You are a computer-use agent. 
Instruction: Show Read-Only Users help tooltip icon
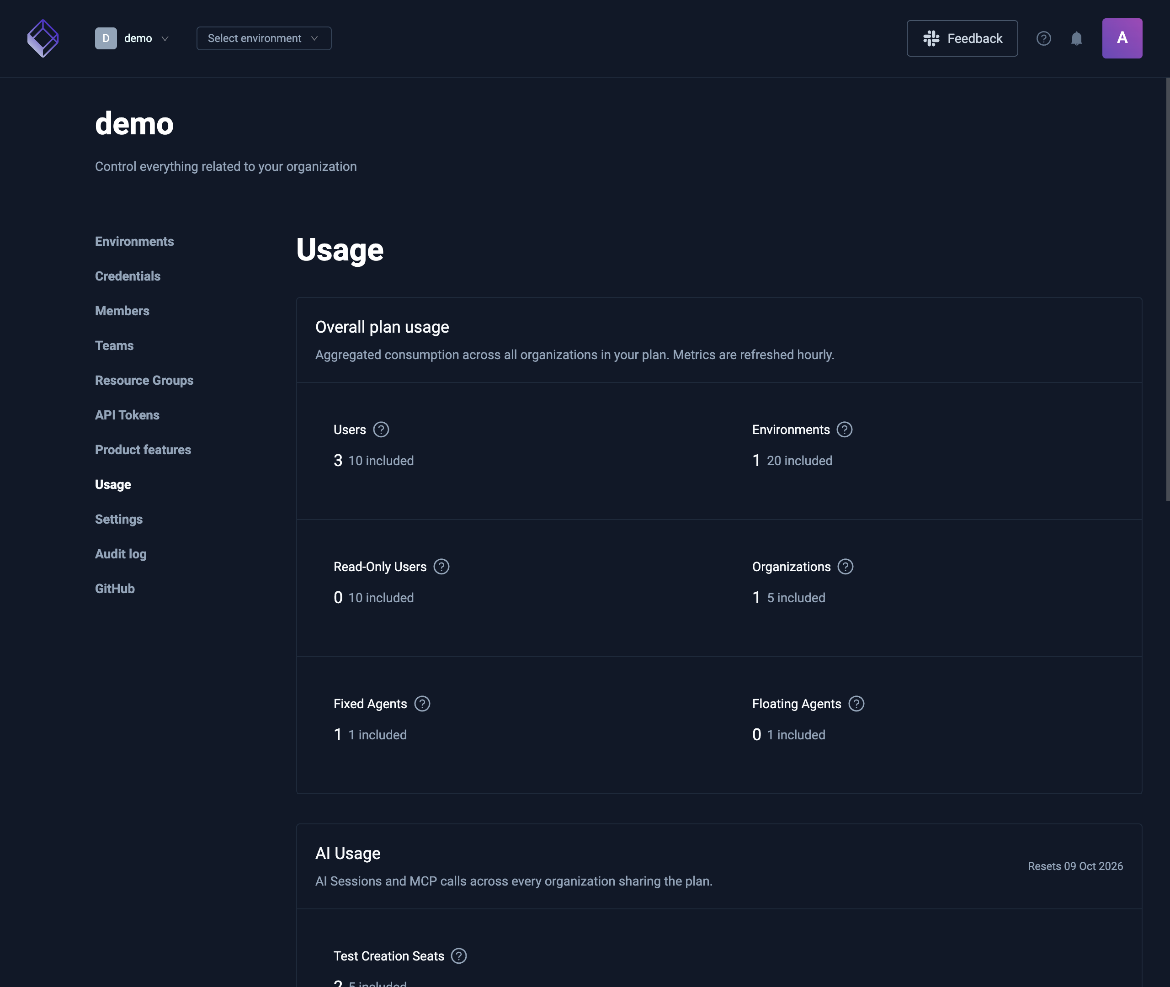click(x=441, y=567)
